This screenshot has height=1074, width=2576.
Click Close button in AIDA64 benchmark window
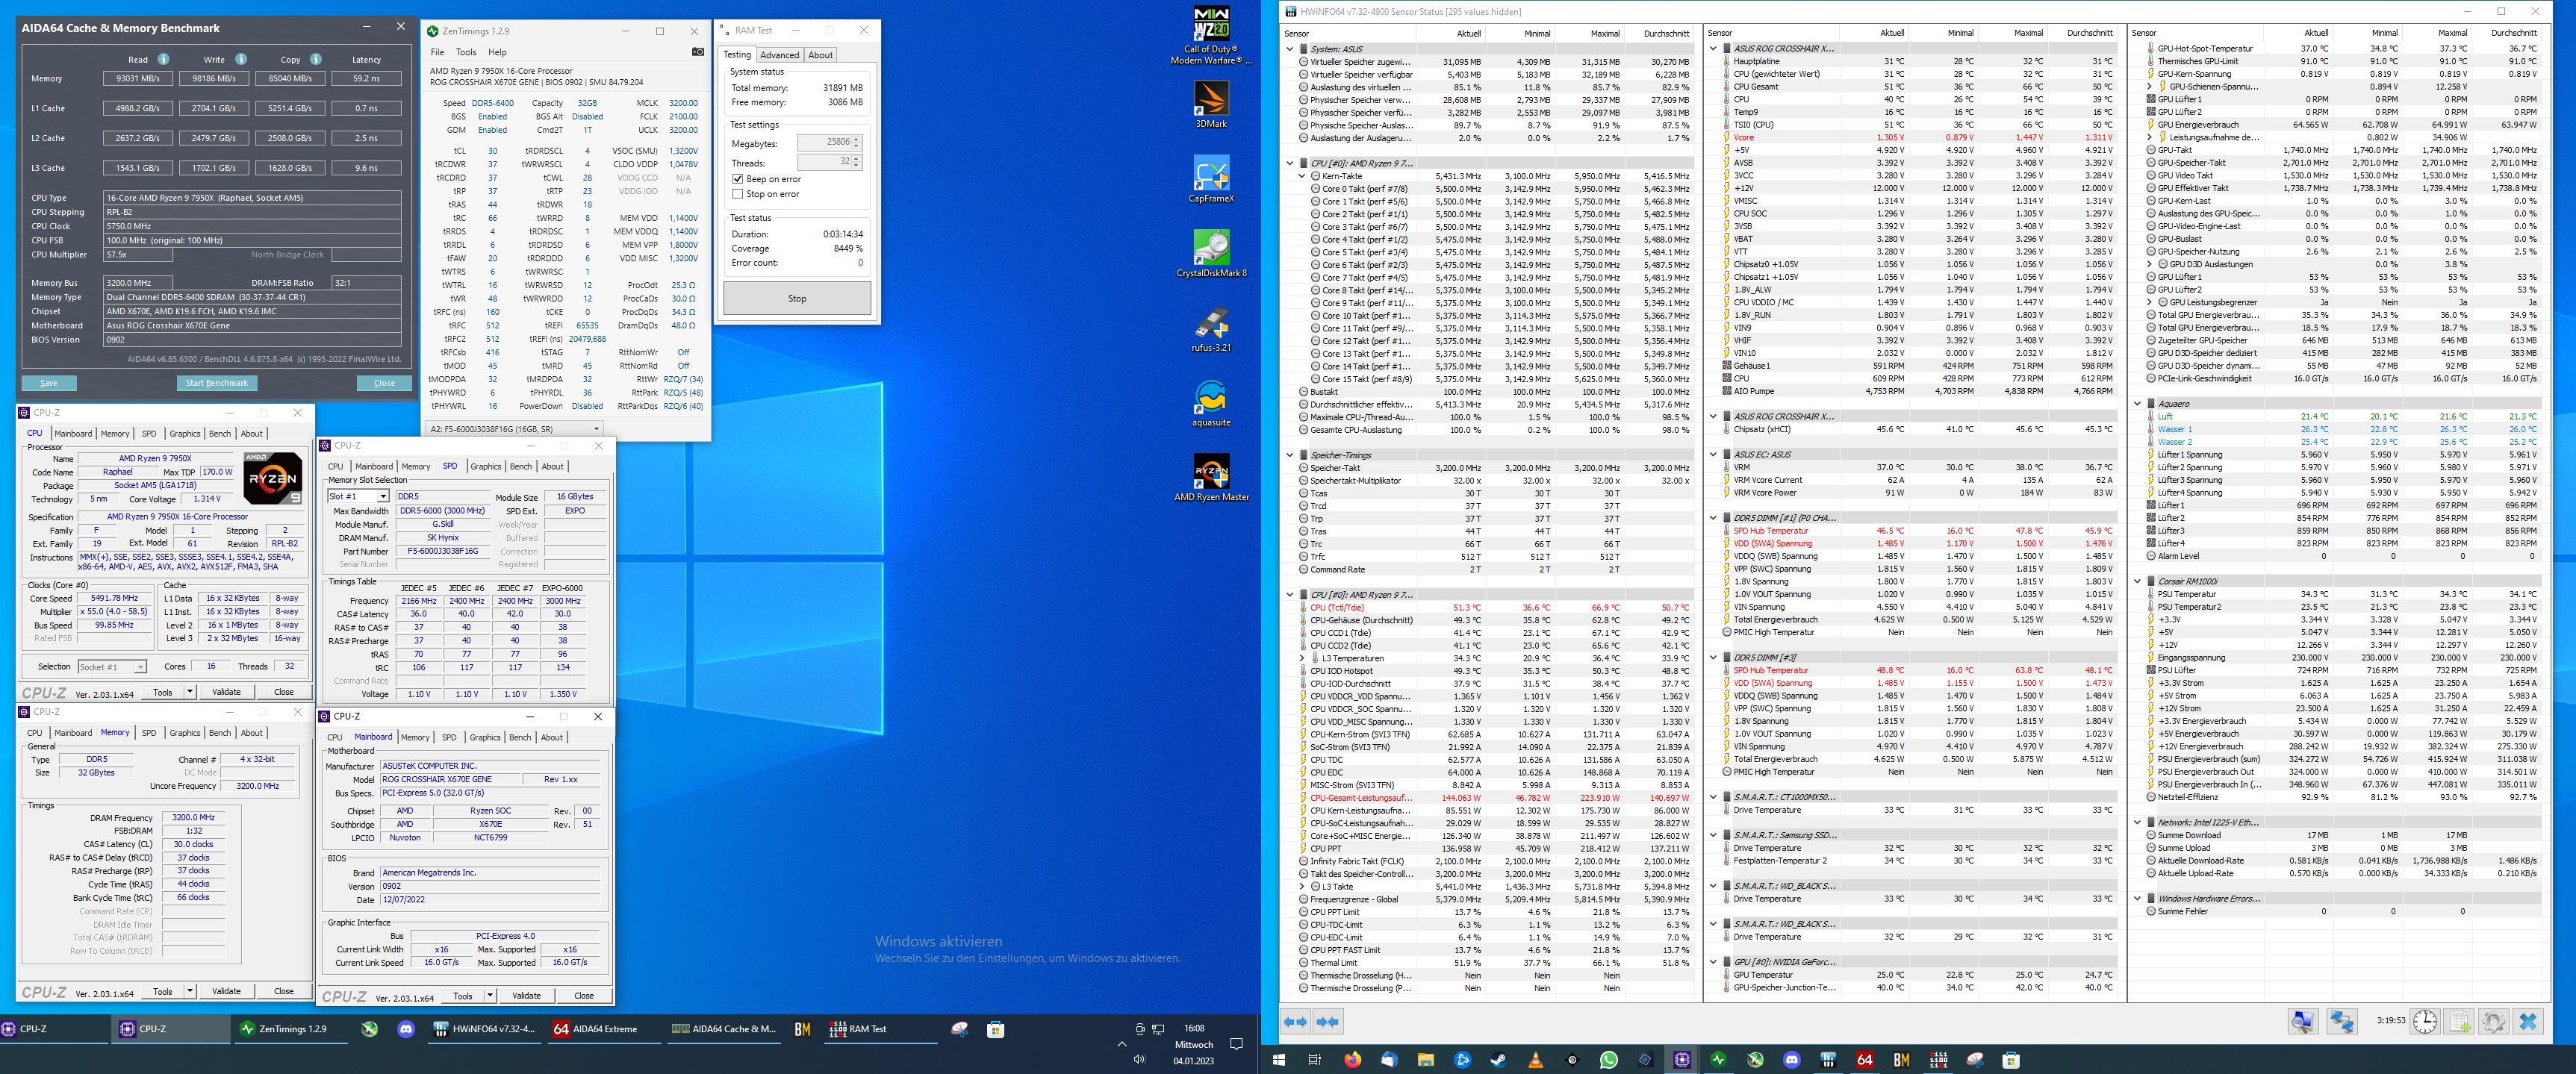tap(384, 383)
